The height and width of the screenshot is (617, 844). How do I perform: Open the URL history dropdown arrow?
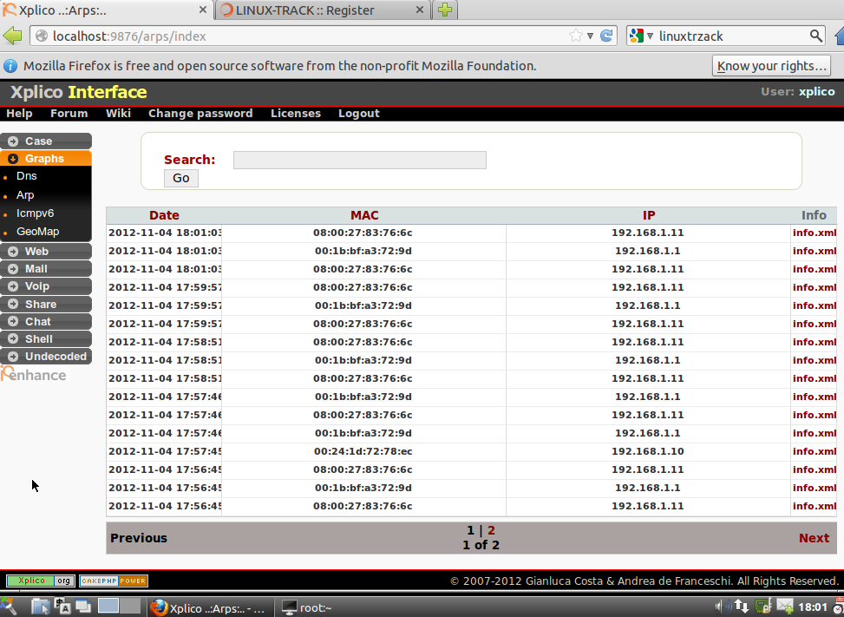590,36
